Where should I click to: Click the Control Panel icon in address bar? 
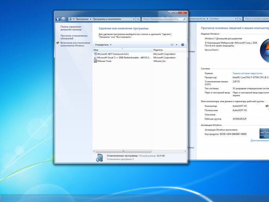pyautogui.click(x=70, y=19)
